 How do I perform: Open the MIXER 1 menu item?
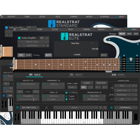click(102, 29)
